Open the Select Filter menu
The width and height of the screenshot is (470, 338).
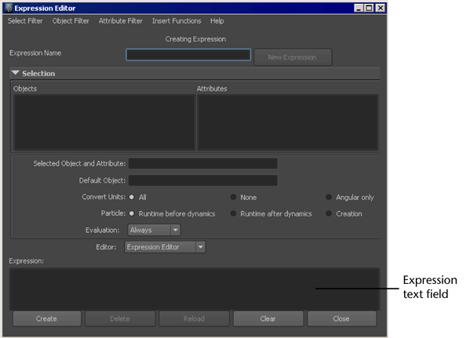coord(25,21)
